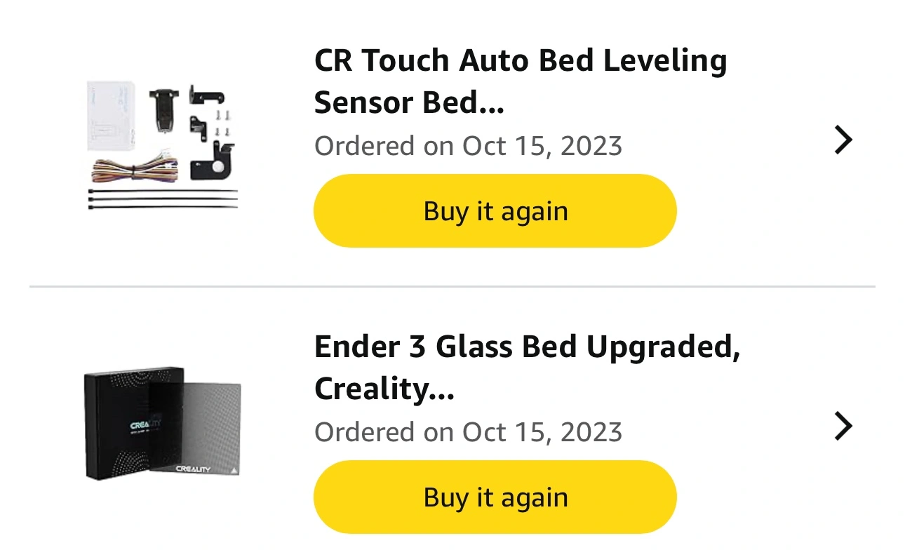Tap the CR Touch 'Ordered on Oct 15, 2023' text
905x550 pixels.
coord(469,146)
